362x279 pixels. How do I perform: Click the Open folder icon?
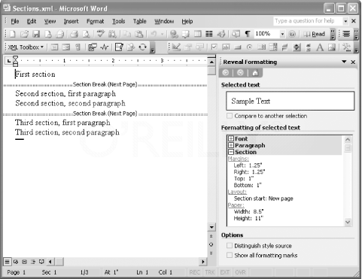pyautogui.click(x=24, y=34)
